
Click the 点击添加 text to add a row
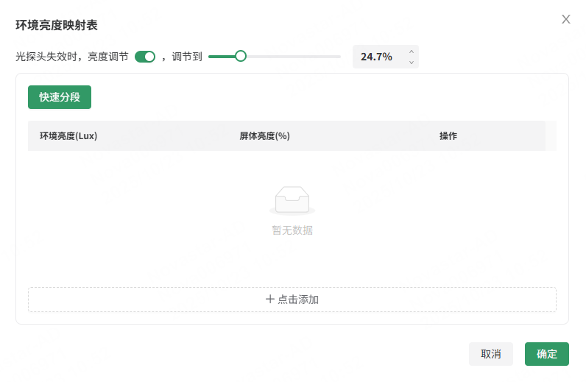(x=298, y=300)
